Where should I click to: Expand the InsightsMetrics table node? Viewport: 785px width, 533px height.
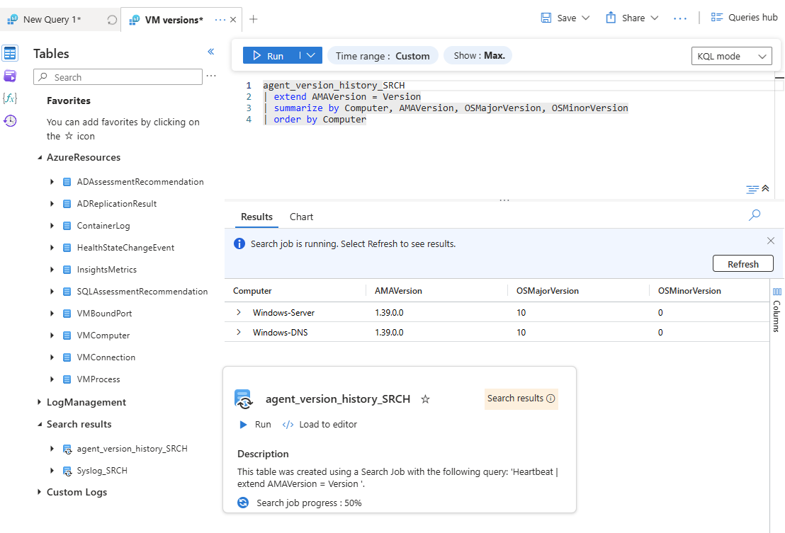(52, 270)
